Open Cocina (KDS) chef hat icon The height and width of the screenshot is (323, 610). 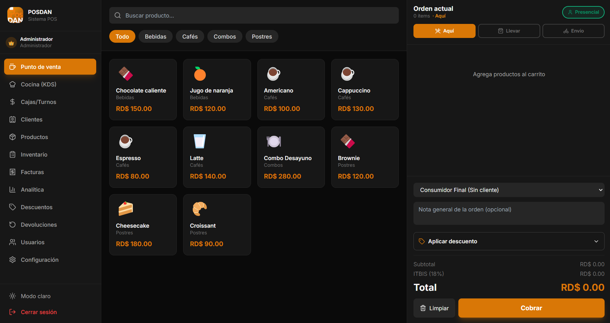click(x=12, y=84)
